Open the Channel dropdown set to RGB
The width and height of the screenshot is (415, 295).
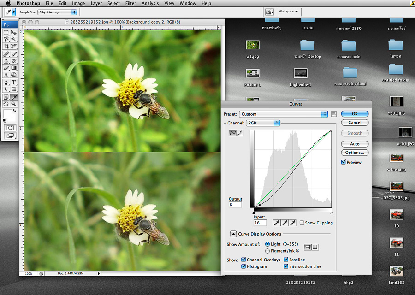263,123
